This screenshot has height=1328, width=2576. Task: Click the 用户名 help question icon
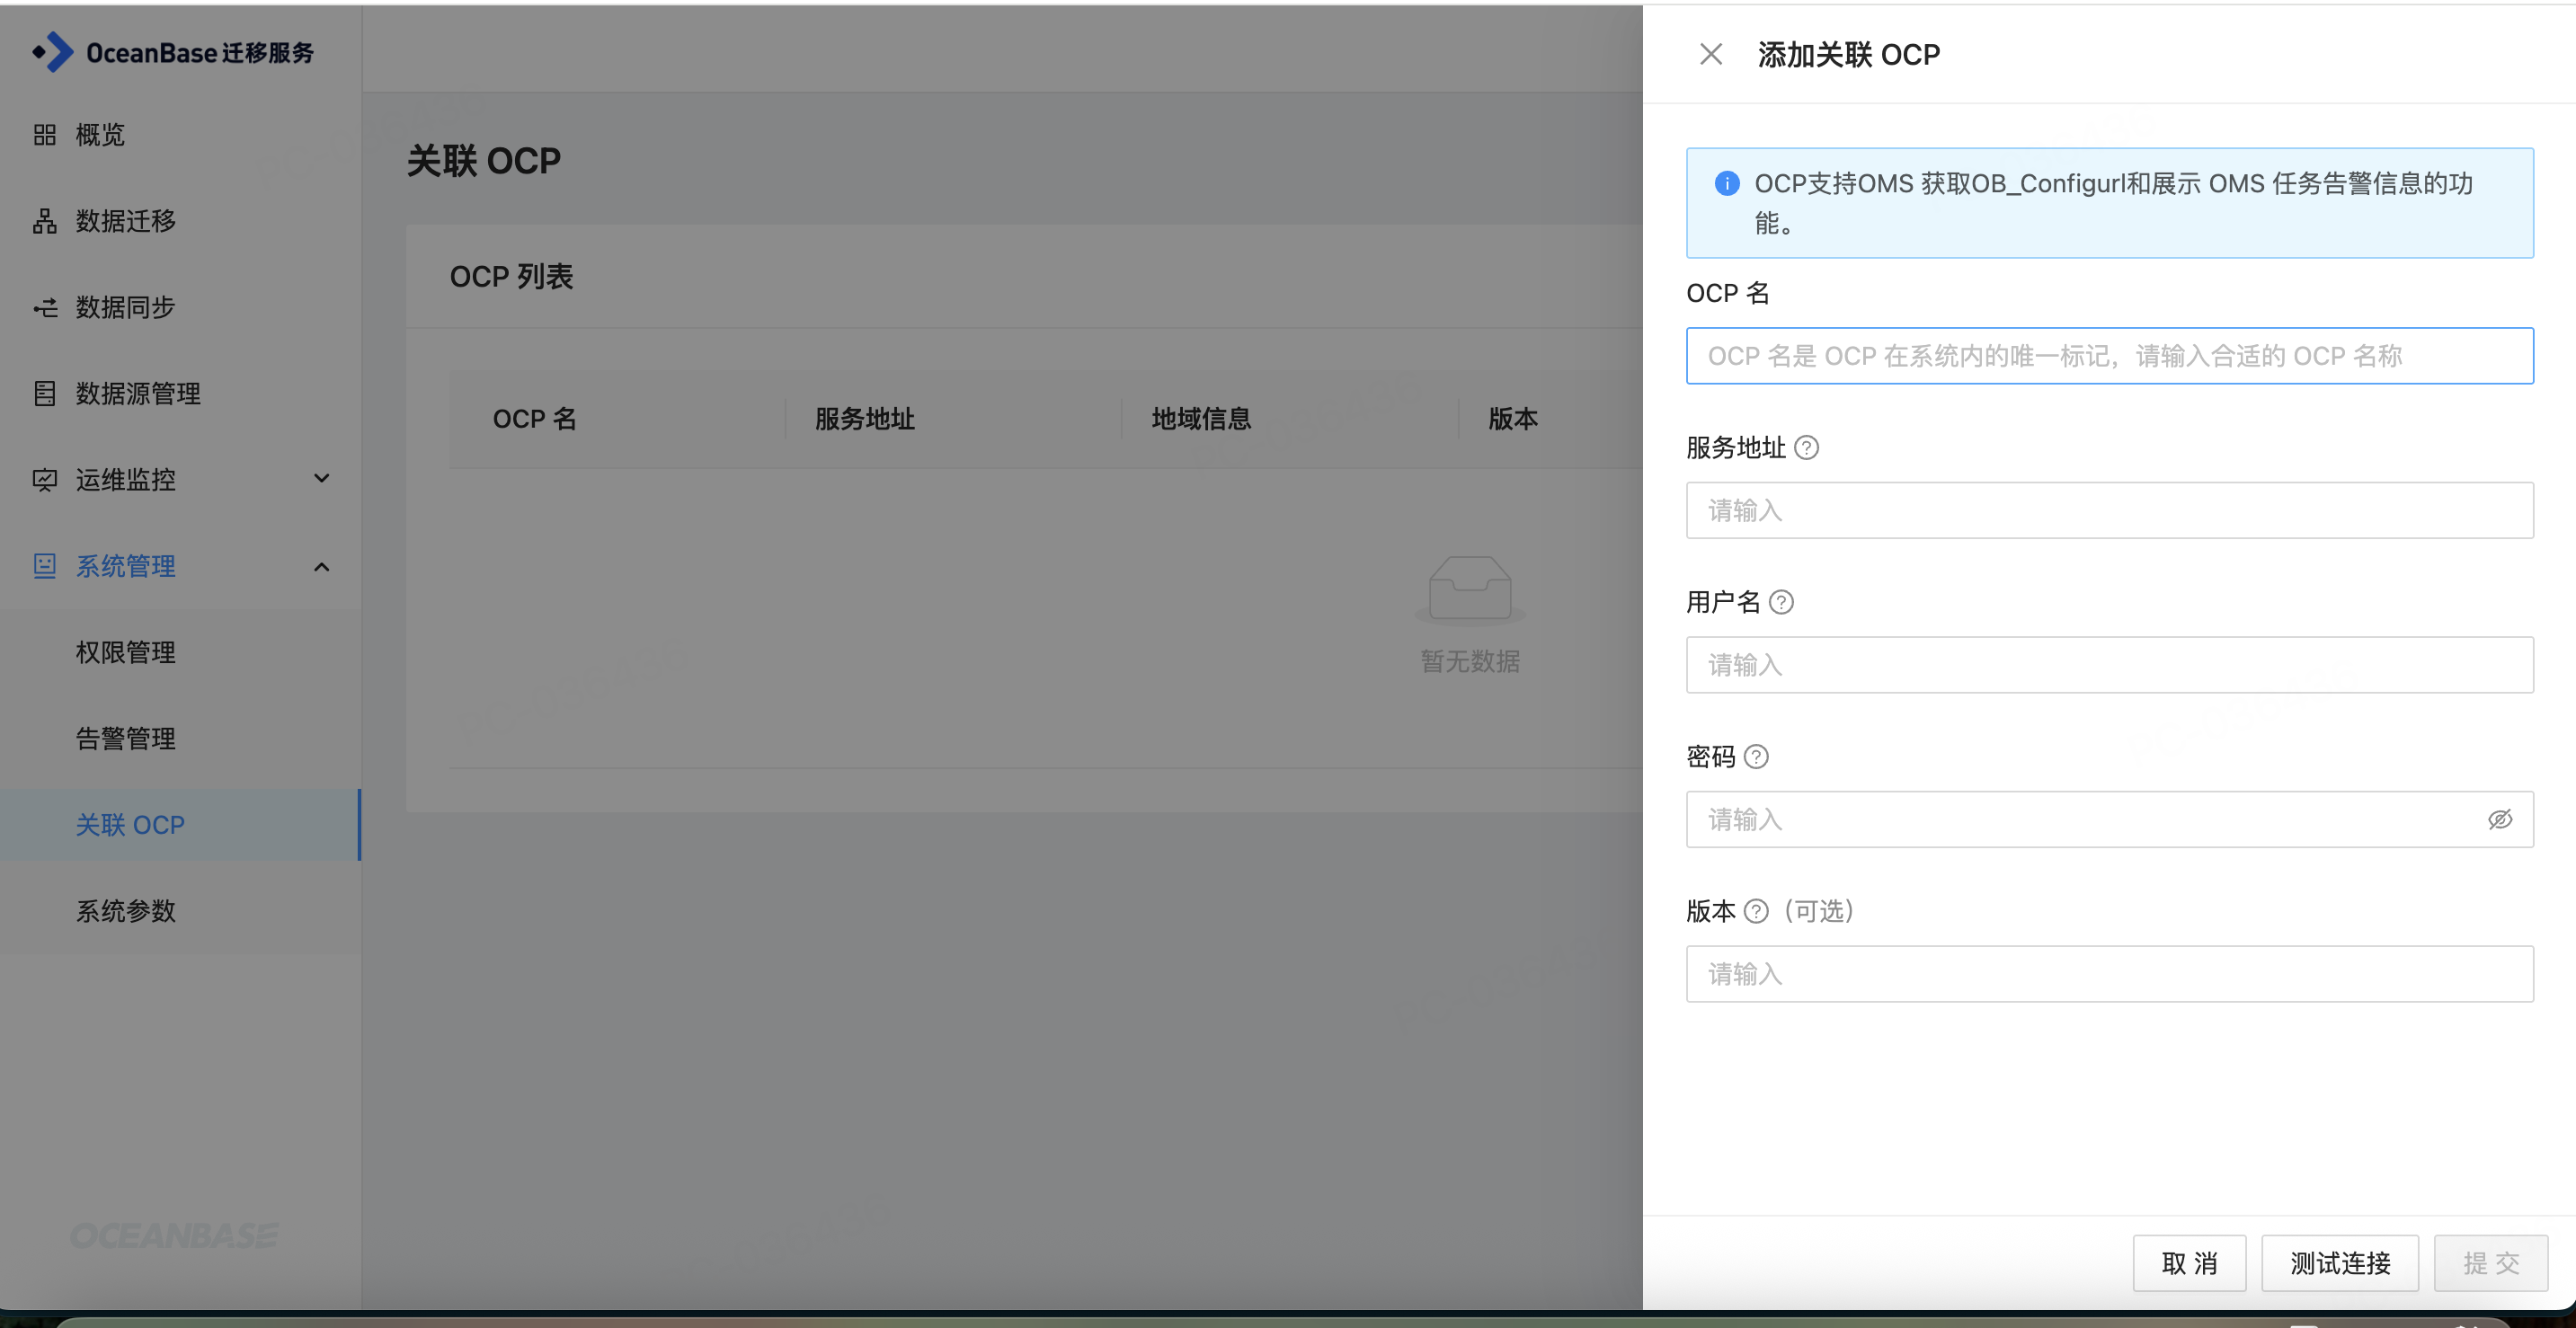tap(1781, 602)
